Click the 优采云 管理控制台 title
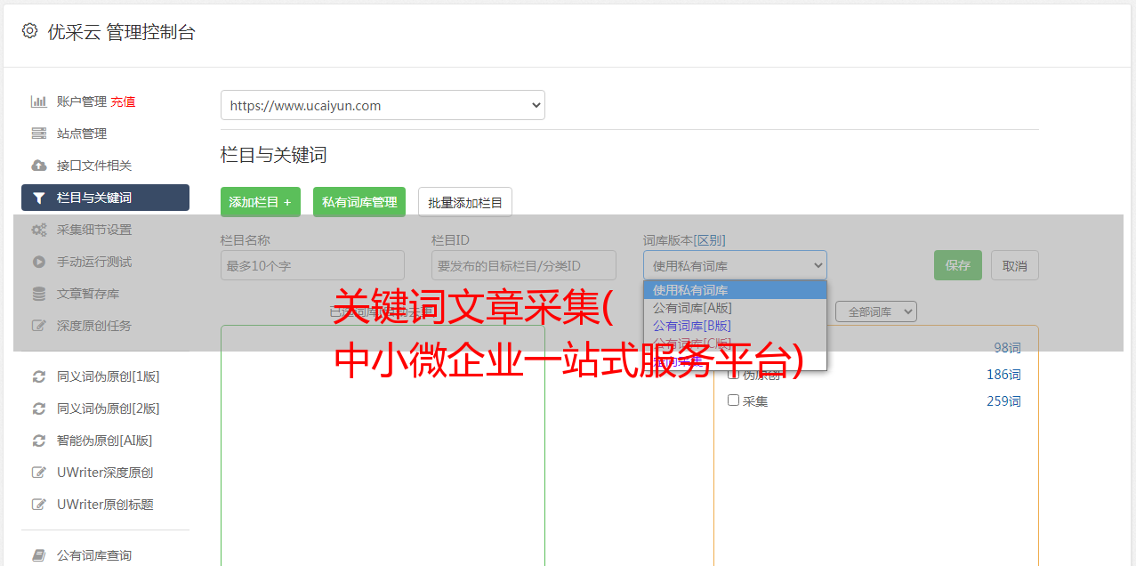Screen dimensions: 1136x566 click(121, 32)
